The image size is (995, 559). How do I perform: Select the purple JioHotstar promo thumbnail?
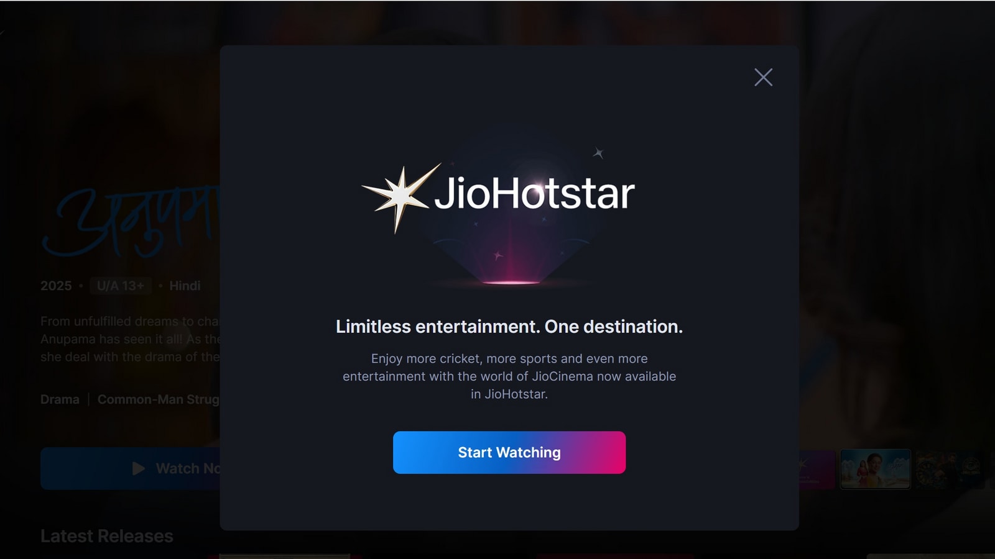(x=817, y=469)
